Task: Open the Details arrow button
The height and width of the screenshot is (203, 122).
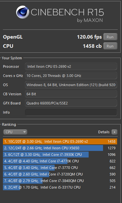Action: (x=114, y=132)
